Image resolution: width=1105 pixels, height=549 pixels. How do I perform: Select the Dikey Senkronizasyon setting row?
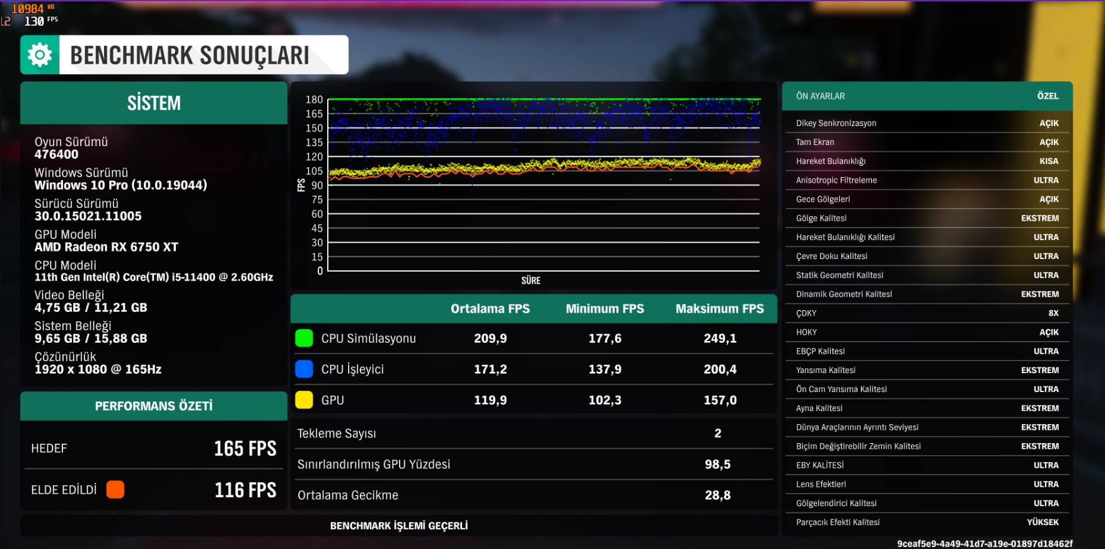tap(927, 123)
